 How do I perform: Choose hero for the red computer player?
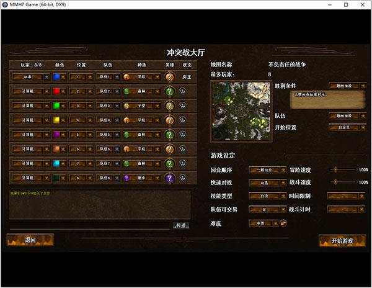(x=169, y=91)
